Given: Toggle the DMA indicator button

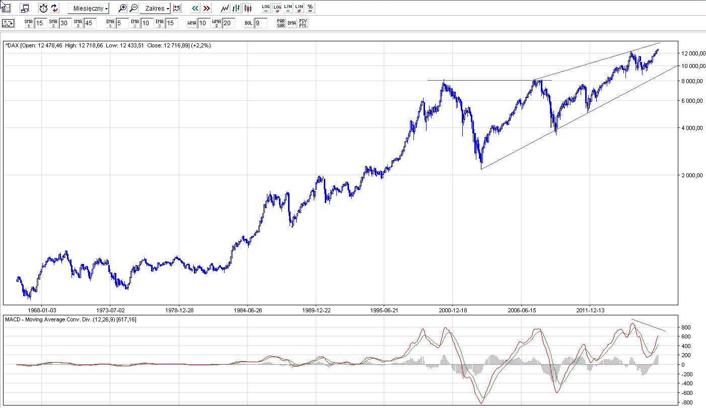Looking at the screenshot, I should coord(292,23).
